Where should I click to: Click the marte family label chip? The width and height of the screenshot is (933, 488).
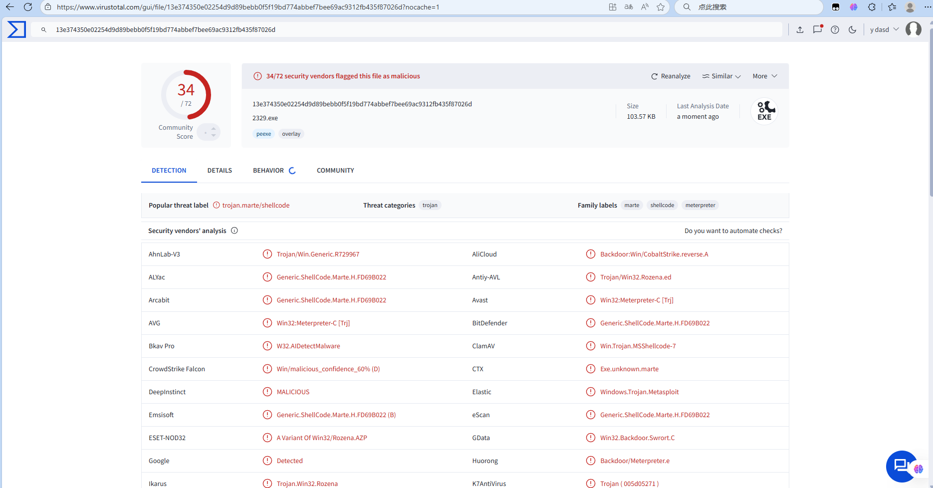pos(632,205)
